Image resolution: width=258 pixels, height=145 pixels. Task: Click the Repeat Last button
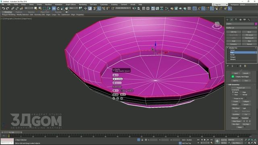click(x=241, y=88)
